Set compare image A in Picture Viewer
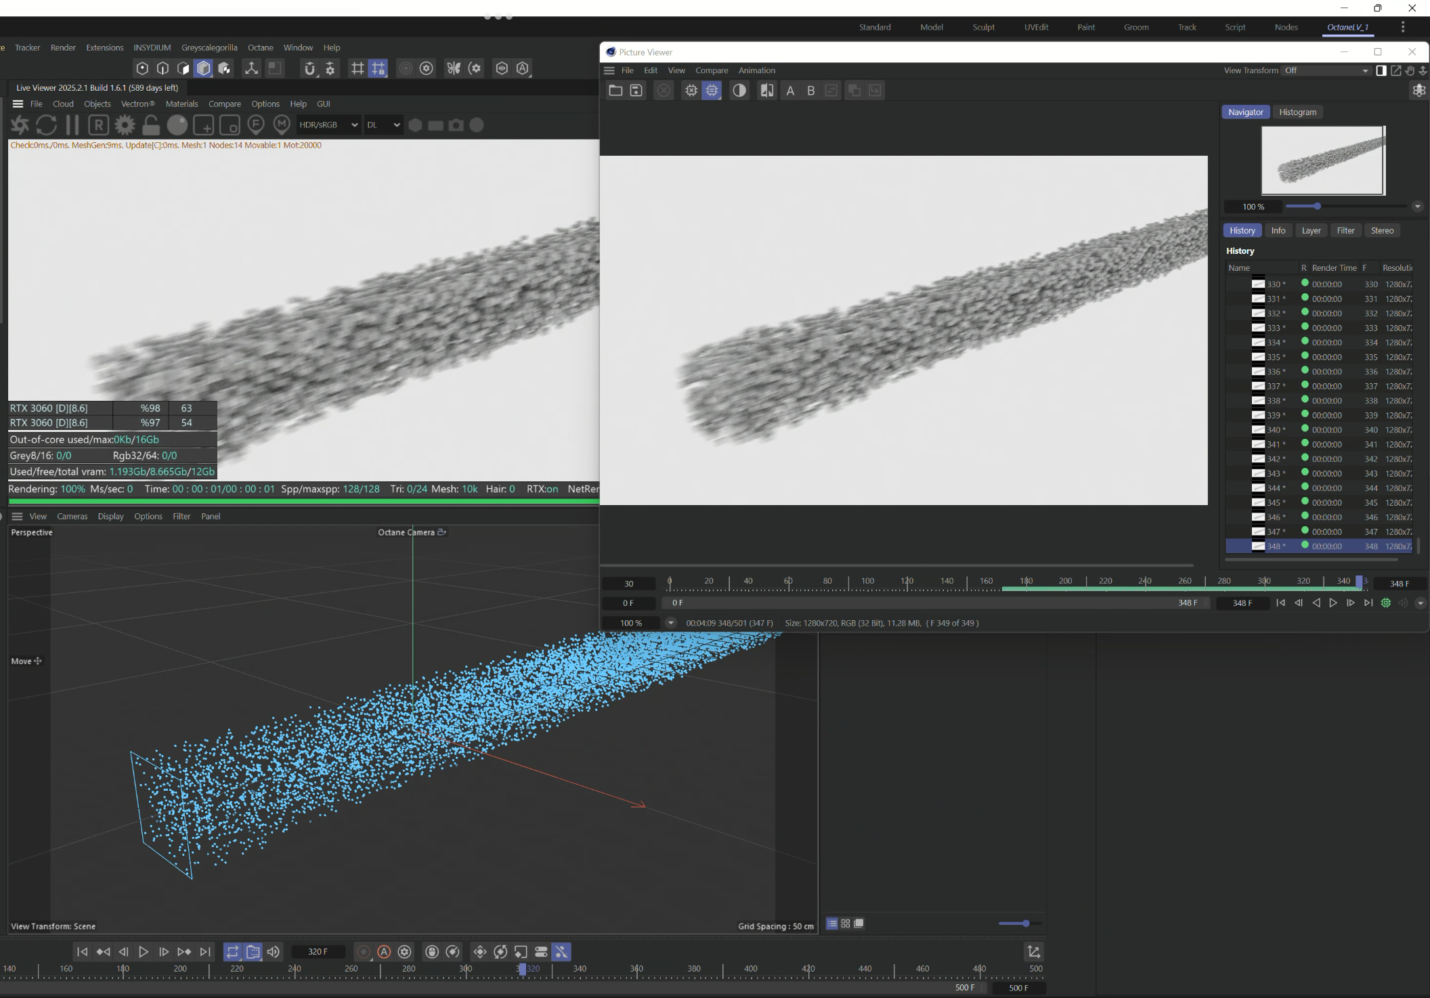This screenshot has width=1430, height=998. point(790,91)
